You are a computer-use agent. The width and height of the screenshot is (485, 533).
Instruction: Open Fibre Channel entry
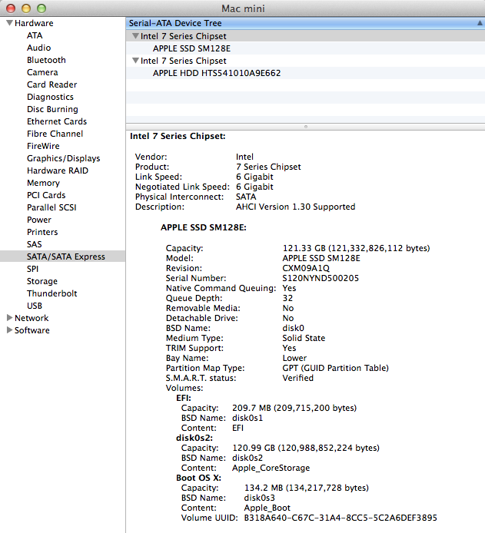pyautogui.click(x=55, y=134)
